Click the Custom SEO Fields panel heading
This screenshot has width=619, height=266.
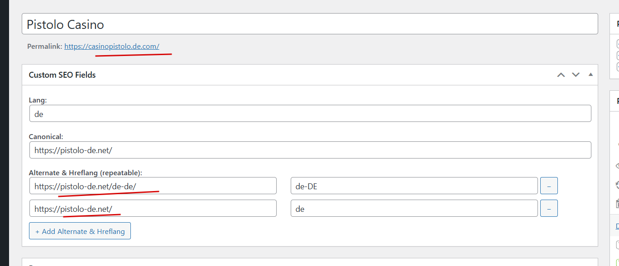pos(62,75)
